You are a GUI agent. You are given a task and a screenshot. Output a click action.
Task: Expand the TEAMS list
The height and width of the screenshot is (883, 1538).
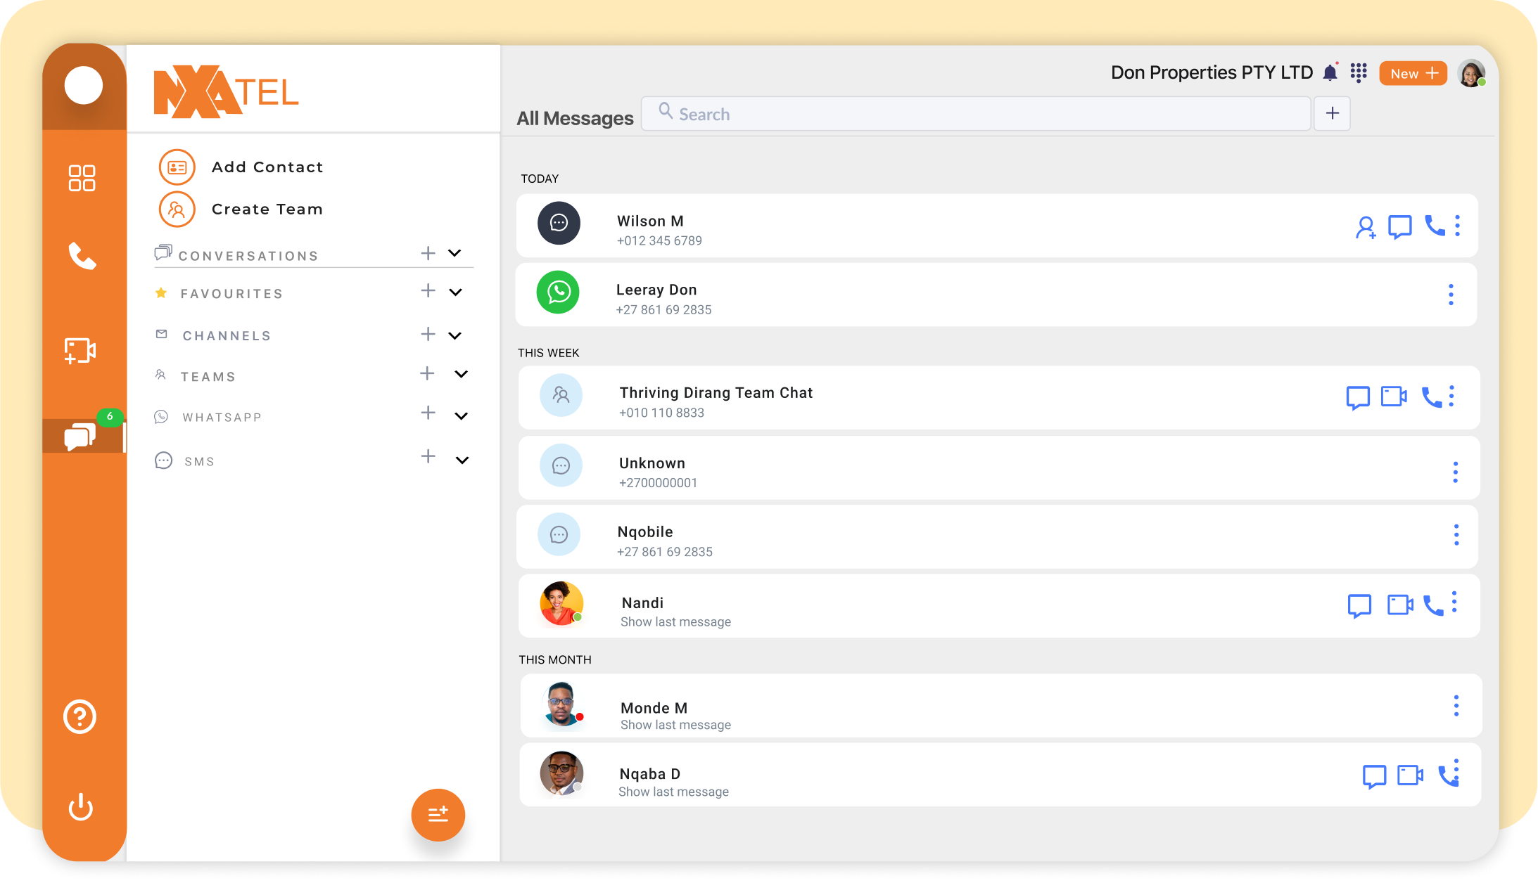(461, 373)
